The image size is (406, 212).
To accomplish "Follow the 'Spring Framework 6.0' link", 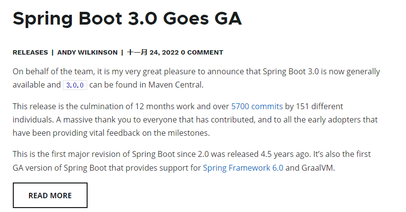I will [x=243, y=168].
